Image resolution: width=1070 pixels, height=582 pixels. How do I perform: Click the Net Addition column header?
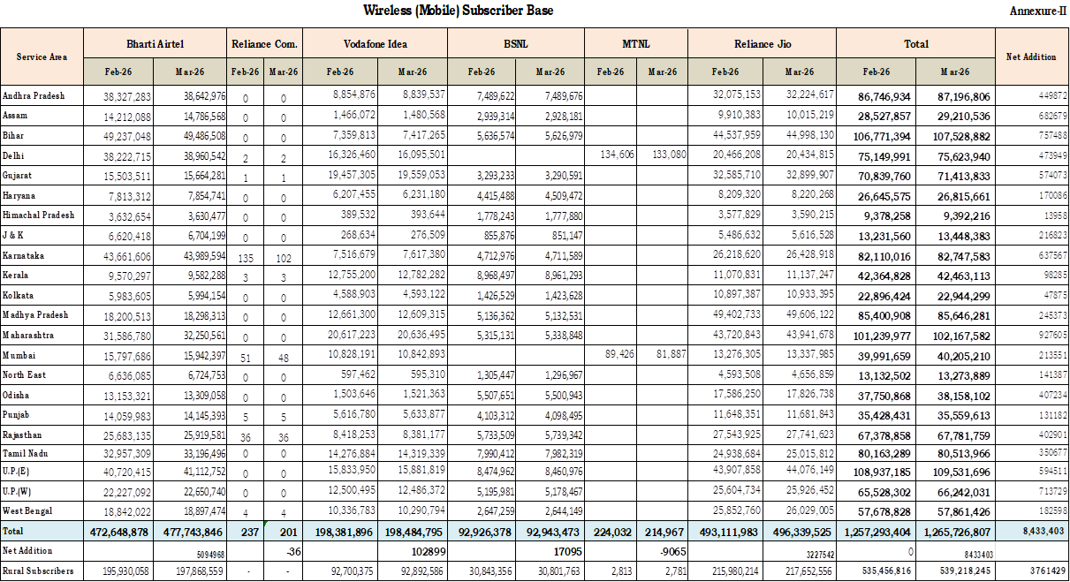tap(1031, 57)
